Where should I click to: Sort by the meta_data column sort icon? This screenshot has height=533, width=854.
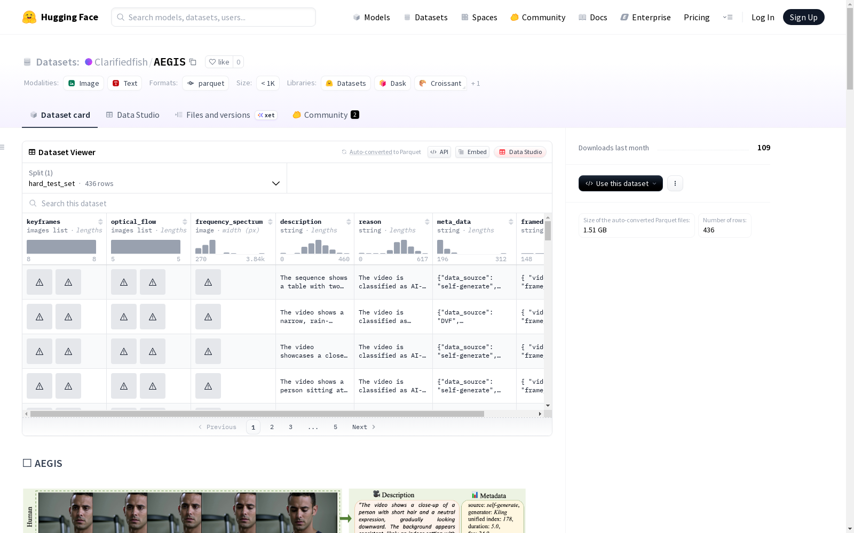(511, 222)
